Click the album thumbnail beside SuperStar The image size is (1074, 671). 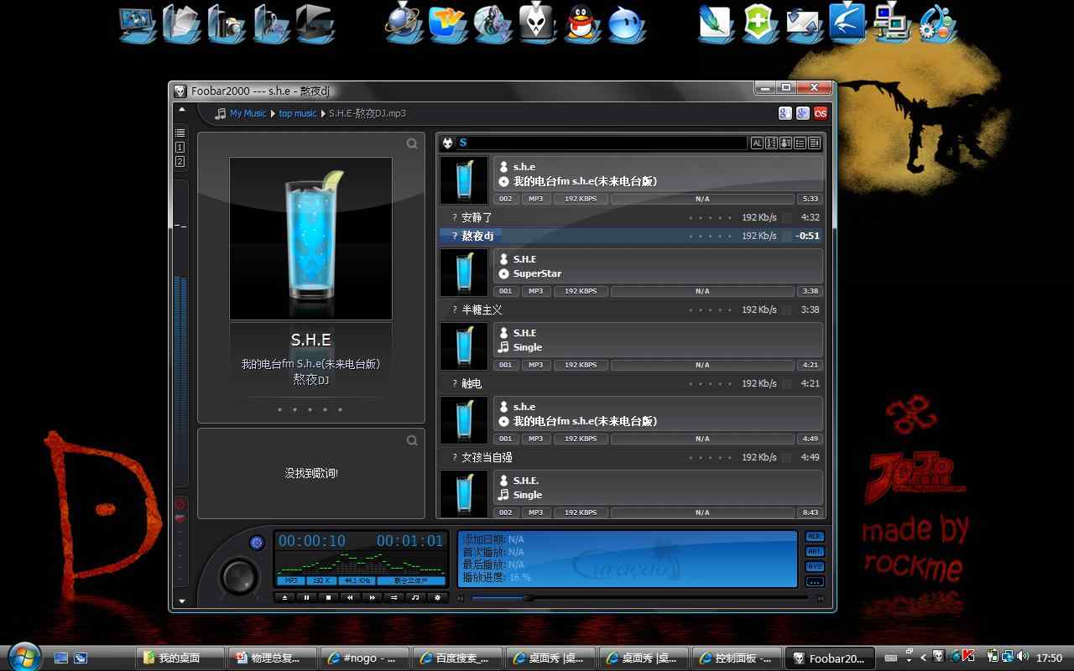click(x=464, y=273)
